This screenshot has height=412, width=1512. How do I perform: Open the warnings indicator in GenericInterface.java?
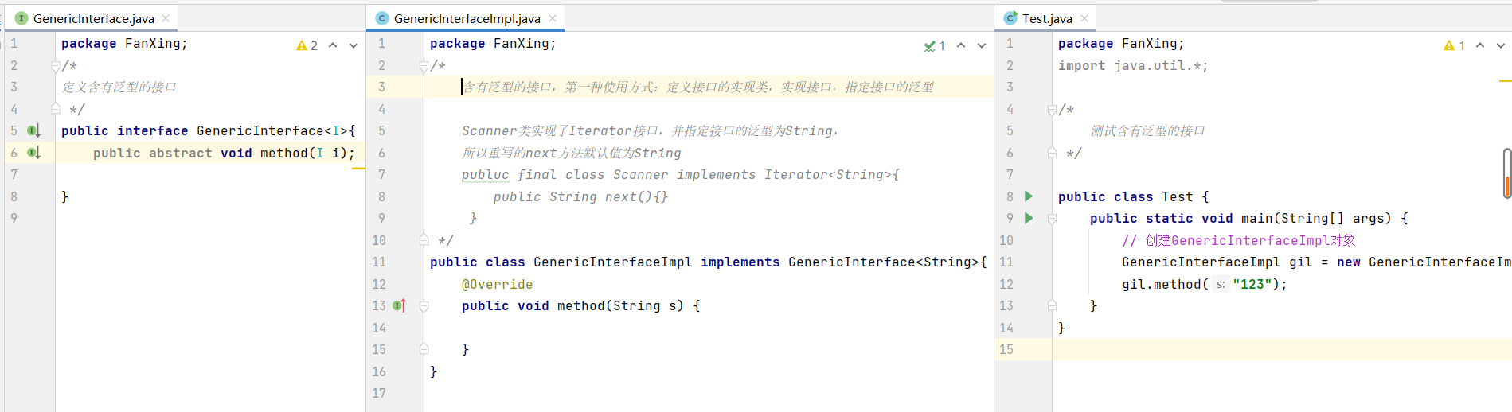[307, 45]
